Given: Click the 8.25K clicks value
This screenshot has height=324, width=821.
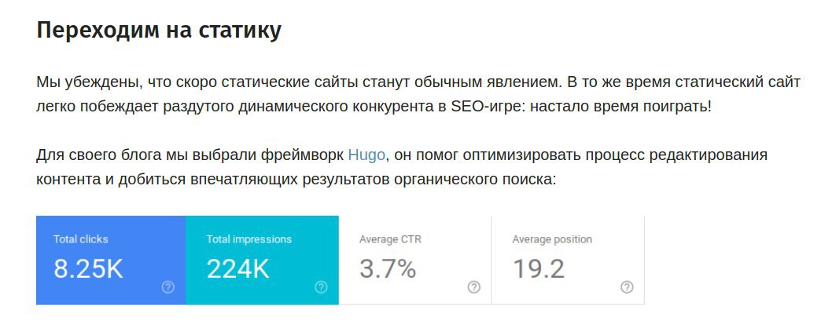Looking at the screenshot, I should pyautogui.click(x=89, y=269).
